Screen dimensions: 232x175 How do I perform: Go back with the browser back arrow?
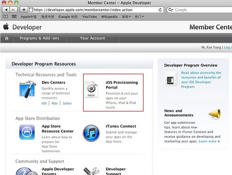click(x=6, y=10)
